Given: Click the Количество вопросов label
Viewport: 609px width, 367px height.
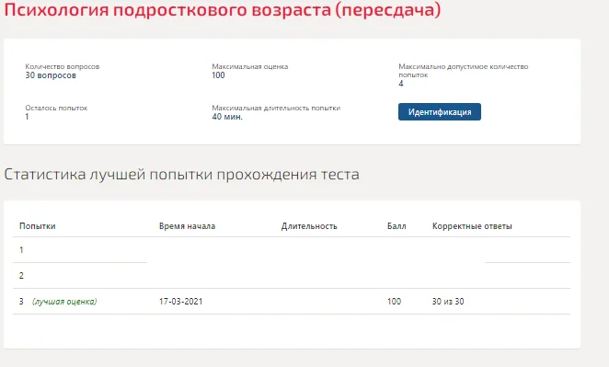Looking at the screenshot, I should [x=63, y=66].
